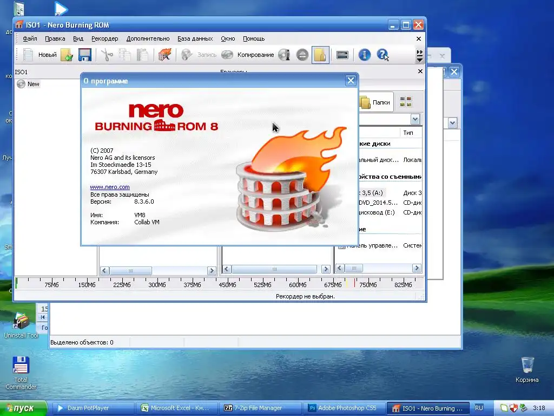Open the Вид menu
Viewport: 554px width, 416px height.
click(78, 38)
